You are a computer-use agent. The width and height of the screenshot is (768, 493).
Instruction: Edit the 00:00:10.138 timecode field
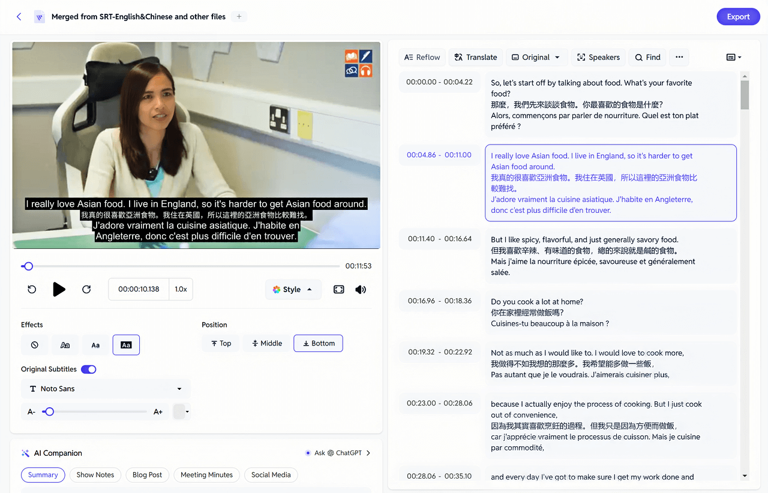tap(139, 289)
